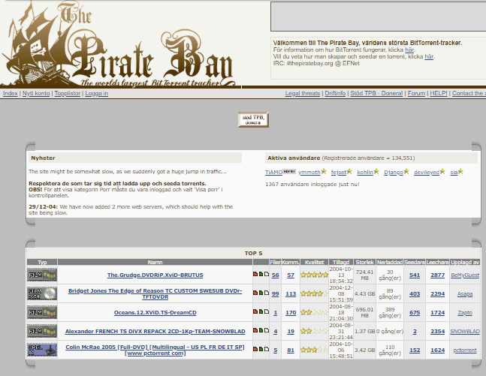The image size is (486, 376).
Task: Click the 'stöd TPB, donera' button
Action: tap(253, 119)
